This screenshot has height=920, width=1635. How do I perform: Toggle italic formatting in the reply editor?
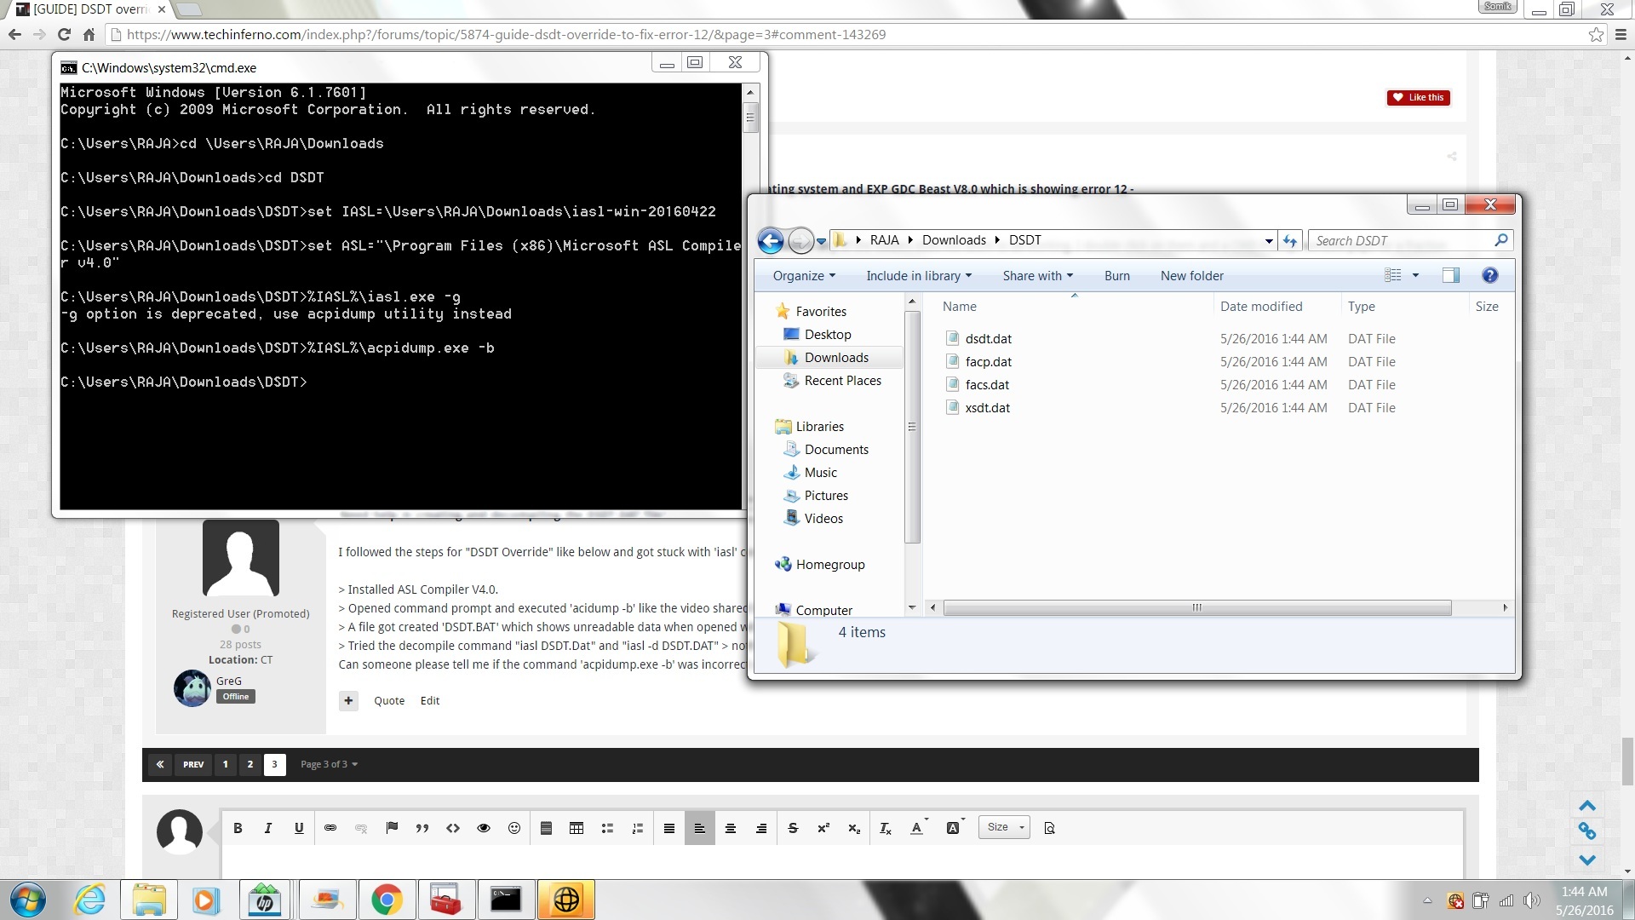click(x=268, y=828)
